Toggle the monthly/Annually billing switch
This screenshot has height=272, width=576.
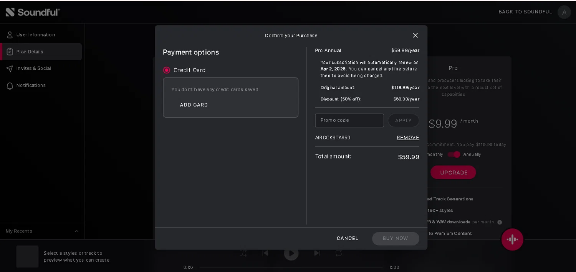(454, 154)
